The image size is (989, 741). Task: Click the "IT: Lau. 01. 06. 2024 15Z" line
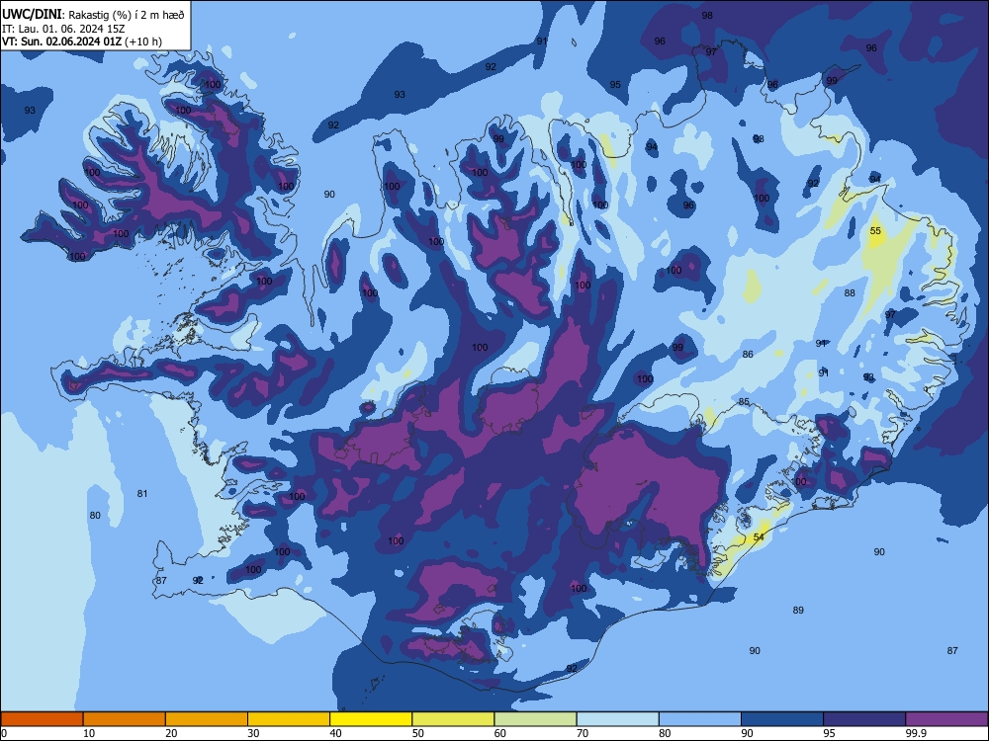(x=63, y=29)
